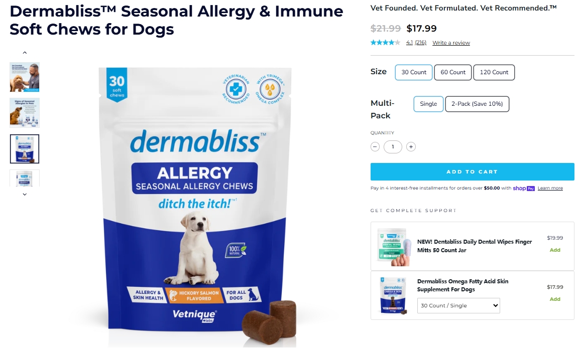
Task: Increase quantity with plus icon
Action: [x=411, y=146]
